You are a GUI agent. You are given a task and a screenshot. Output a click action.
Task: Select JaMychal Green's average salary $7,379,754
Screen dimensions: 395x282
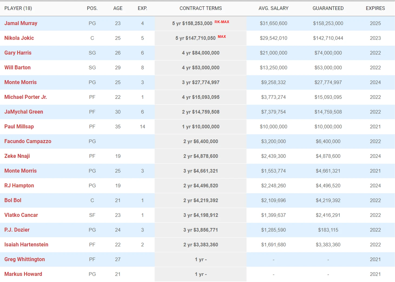pyautogui.click(x=274, y=112)
